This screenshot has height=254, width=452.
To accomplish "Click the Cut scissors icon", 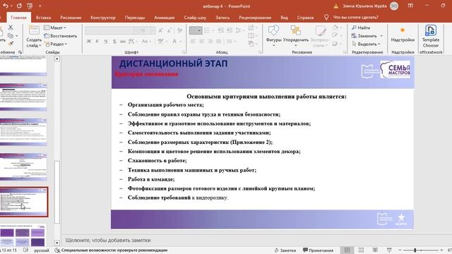I will coord(11,28).
